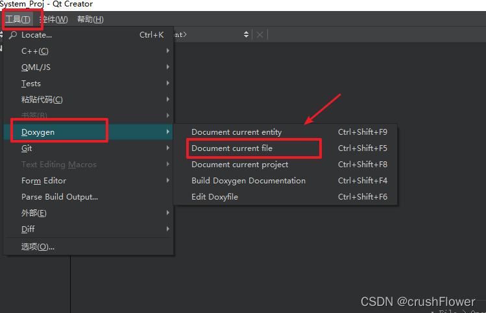Click the Ctrl+Shift+F5 shortcut text
This screenshot has width=486, height=313.
pyautogui.click(x=363, y=148)
